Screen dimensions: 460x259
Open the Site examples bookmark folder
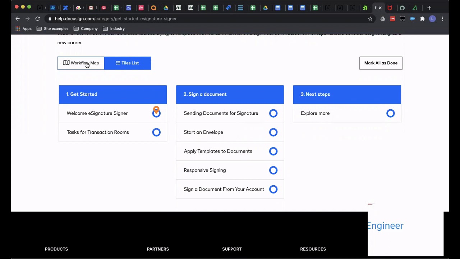tap(52, 28)
